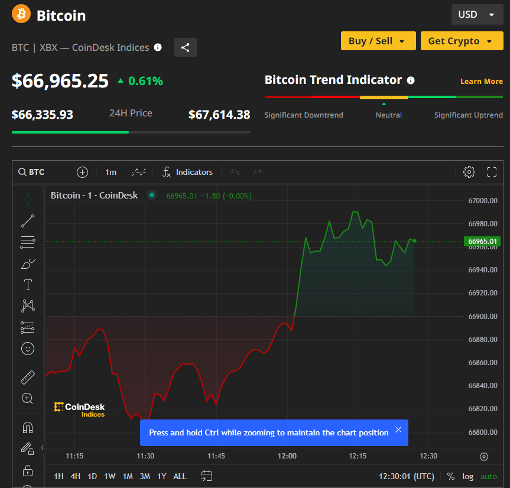The image size is (510, 488).
Task: Click the Bitcoin · 1 · CoinDesk legend title
Action: click(x=94, y=196)
